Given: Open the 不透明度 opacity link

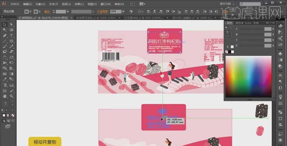Looking at the screenshot, I should pos(103,12).
